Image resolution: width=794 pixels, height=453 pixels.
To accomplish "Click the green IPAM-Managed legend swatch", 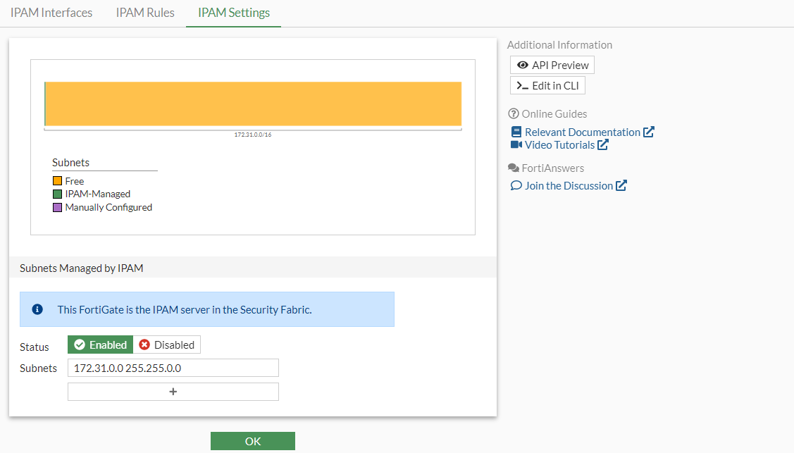I will (x=57, y=194).
